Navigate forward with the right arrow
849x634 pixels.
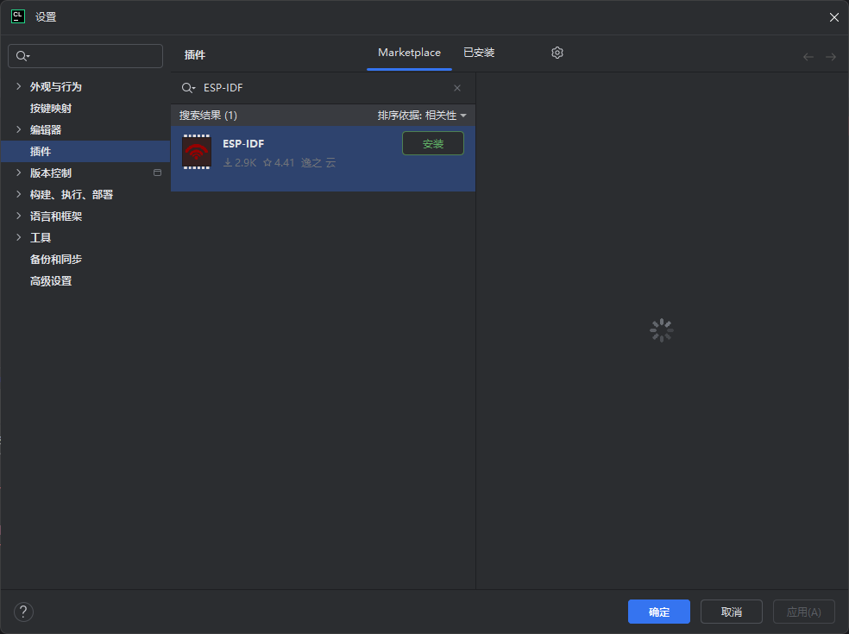coord(831,57)
